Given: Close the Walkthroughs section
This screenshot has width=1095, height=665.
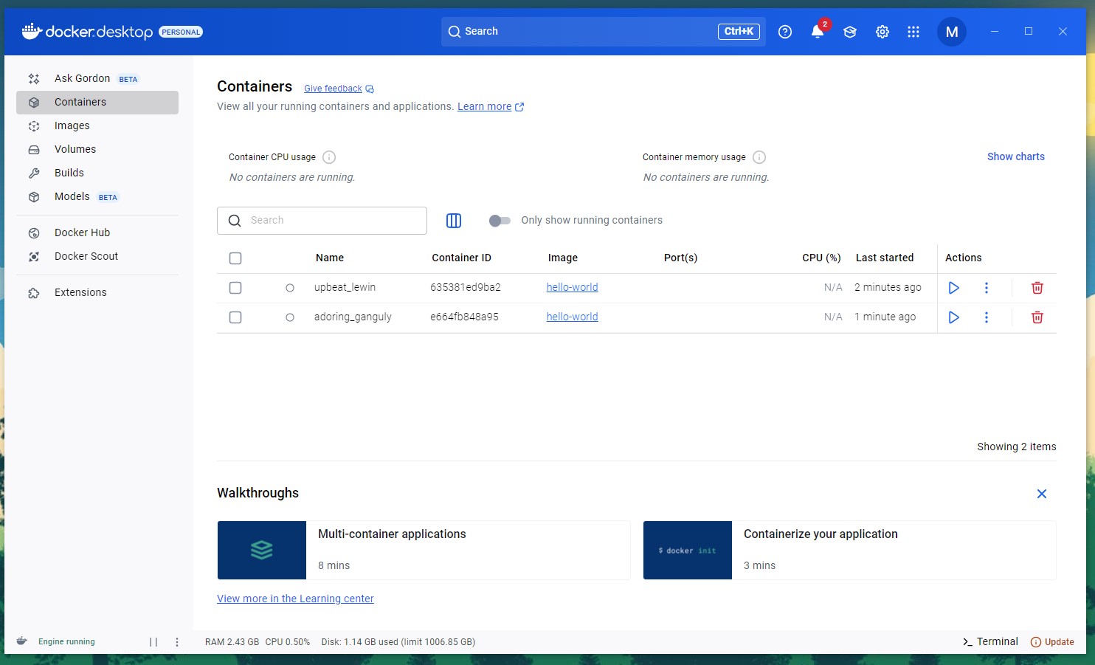Looking at the screenshot, I should [1042, 494].
